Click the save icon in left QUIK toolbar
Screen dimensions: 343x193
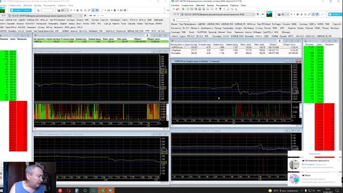[58, 10]
